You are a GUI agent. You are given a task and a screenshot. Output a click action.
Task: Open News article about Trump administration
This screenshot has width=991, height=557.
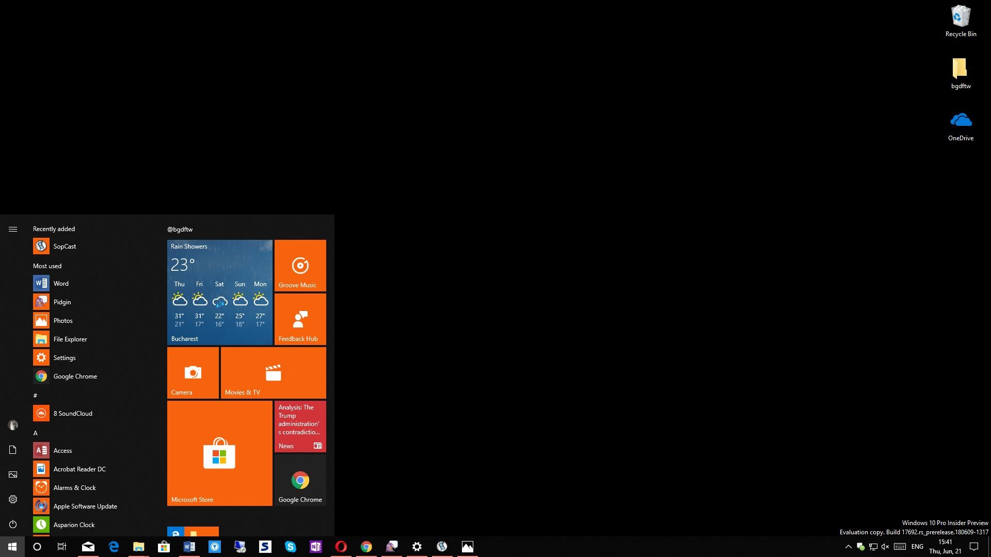click(x=299, y=427)
